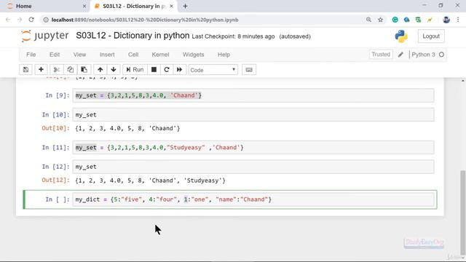Open a new browser tab
Viewport: 466px width, 262px height.
click(x=185, y=6)
